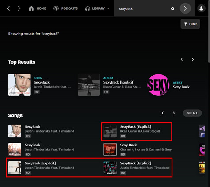Open the Filter button
The image size is (210, 187).
point(190,24)
